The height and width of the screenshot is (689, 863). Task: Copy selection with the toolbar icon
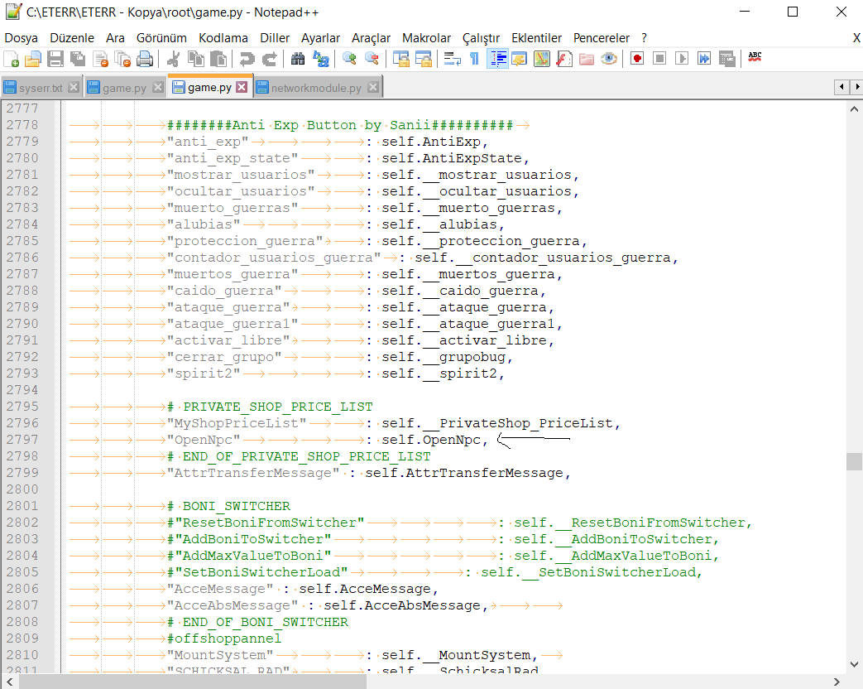(196, 59)
